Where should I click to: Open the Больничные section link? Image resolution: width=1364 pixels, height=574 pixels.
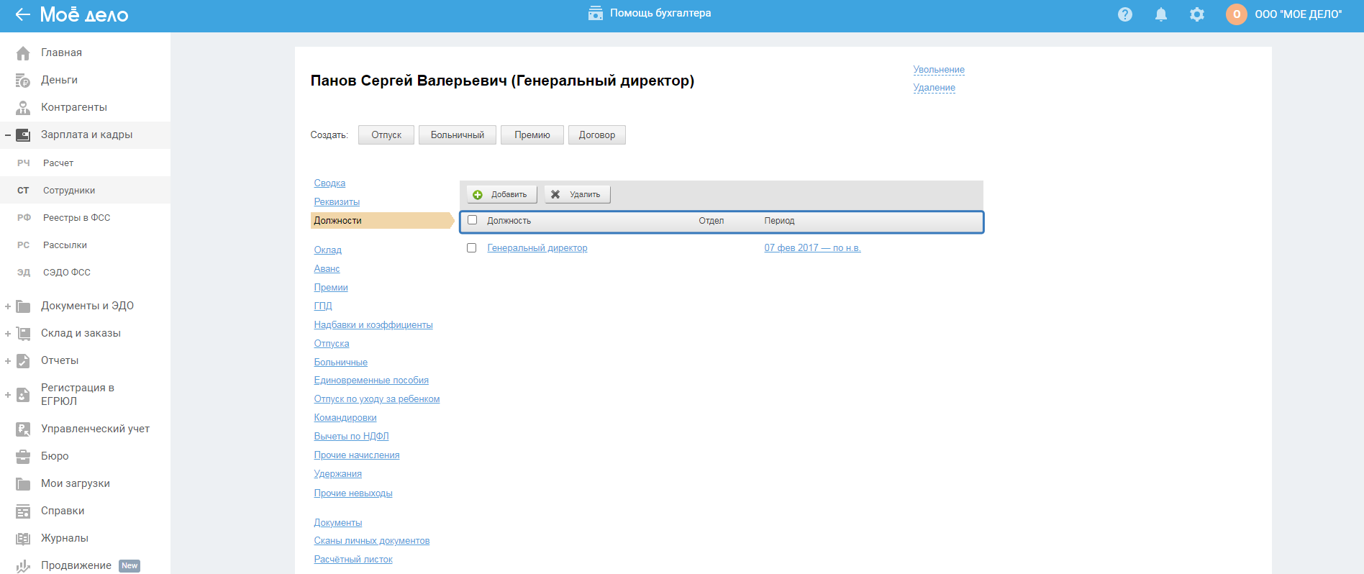341,363
